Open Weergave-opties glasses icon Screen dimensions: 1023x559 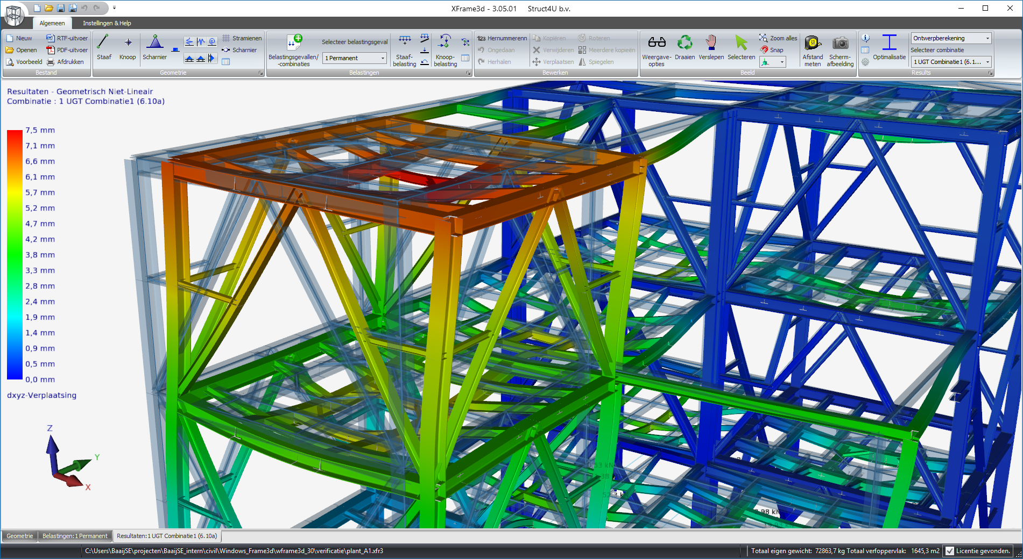657,47
